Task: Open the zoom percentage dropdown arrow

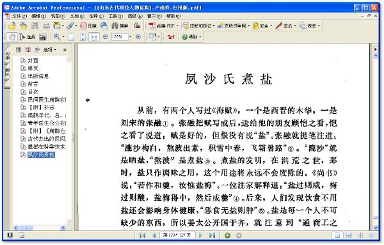Action: pos(131,37)
